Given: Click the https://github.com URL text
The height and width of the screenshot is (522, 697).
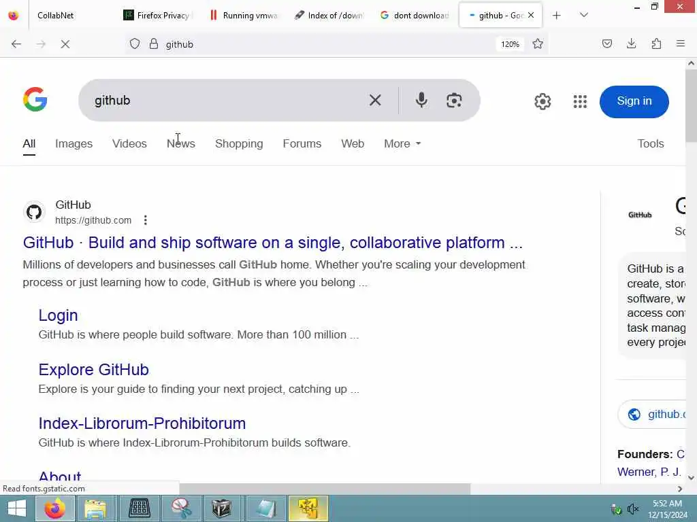Looking at the screenshot, I should pyautogui.click(x=93, y=220).
